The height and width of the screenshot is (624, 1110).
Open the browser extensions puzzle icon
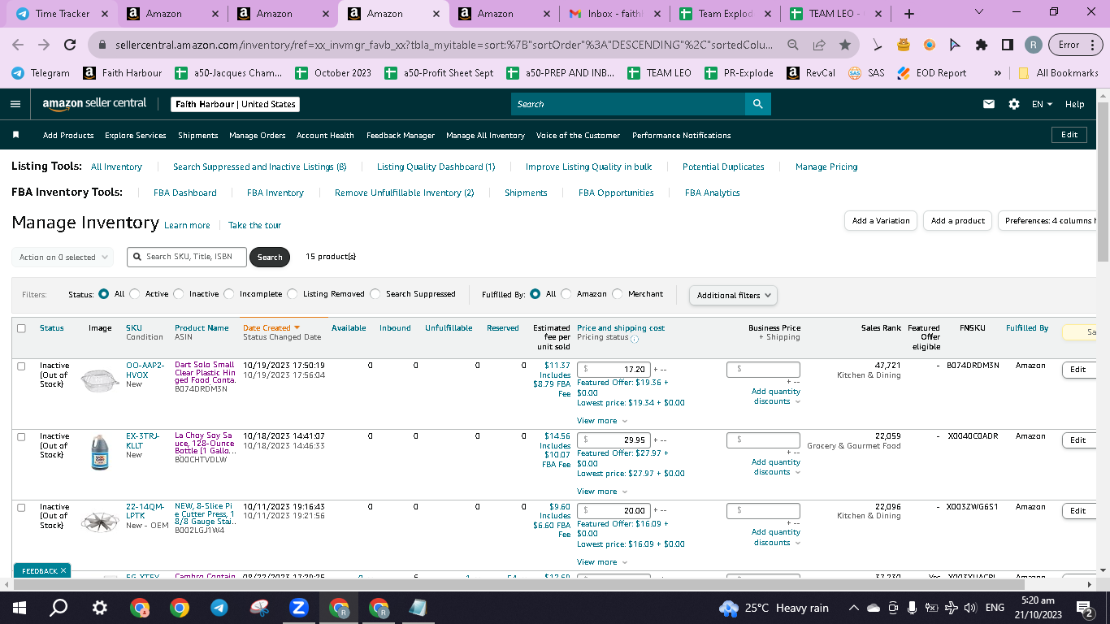click(982, 45)
